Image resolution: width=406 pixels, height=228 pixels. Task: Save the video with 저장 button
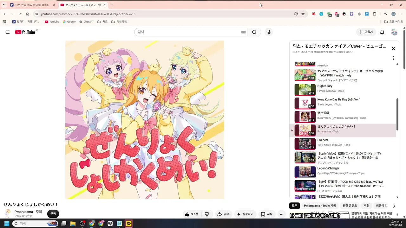click(x=267, y=214)
